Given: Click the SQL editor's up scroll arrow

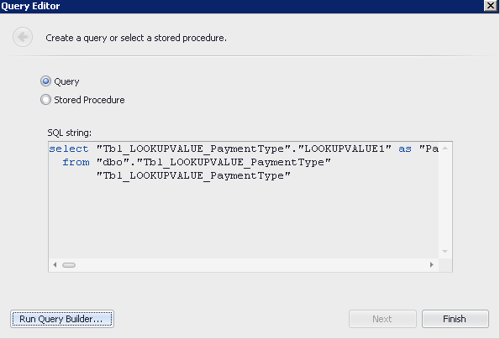Looking at the screenshot, I should [x=445, y=148].
